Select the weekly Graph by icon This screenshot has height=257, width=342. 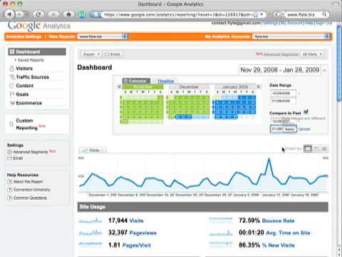[316, 148]
